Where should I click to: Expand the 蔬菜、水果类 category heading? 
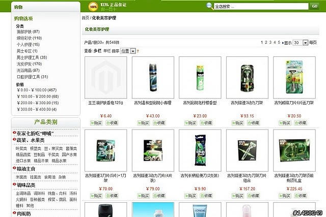[31, 140]
